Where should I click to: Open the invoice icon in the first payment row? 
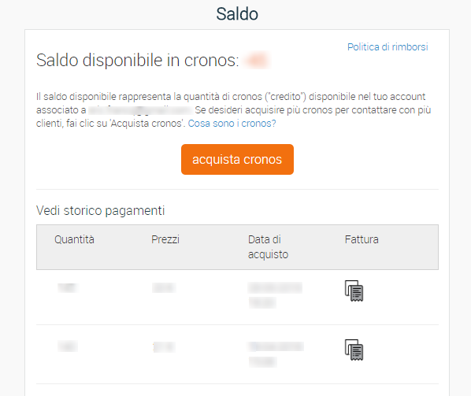(x=354, y=291)
